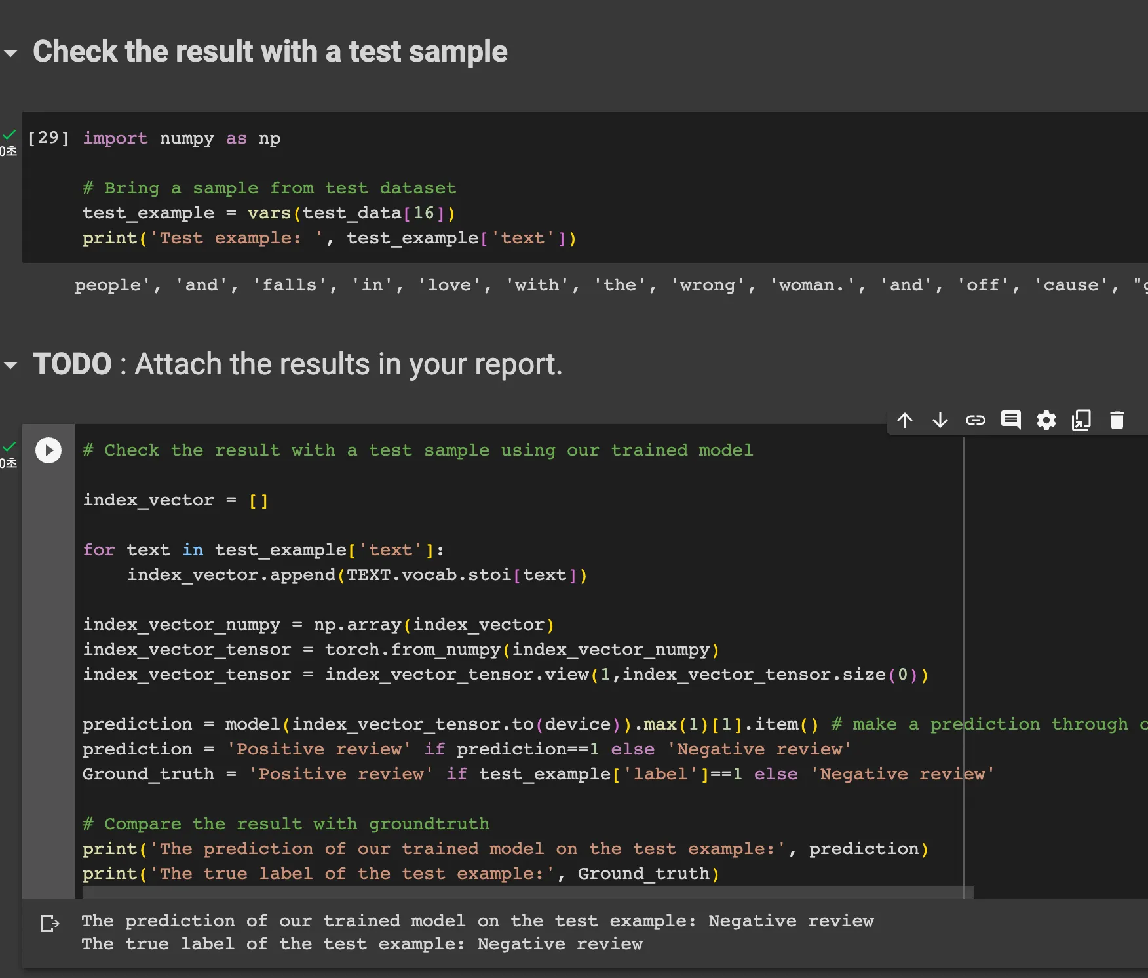Click the 'Check the result with a test sample' heading

point(270,52)
